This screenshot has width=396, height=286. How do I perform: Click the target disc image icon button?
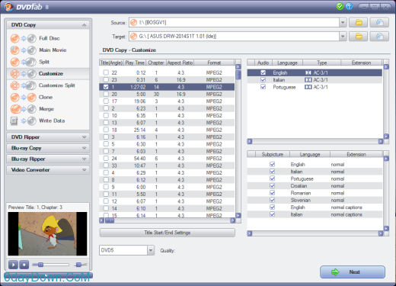pyautogui.click(x=379, y=37)
